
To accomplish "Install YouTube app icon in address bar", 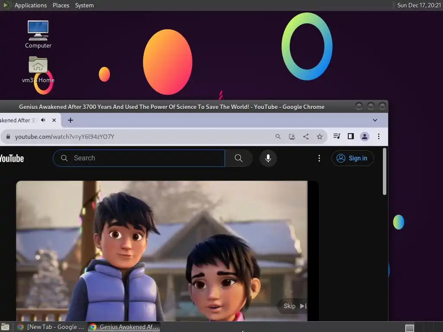I will click(x=292, y=137).
